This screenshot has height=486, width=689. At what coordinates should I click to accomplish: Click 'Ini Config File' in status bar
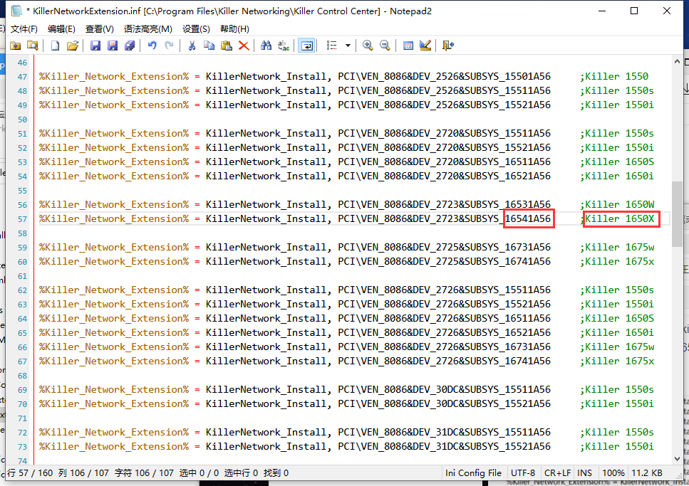(x=473, y=472)
